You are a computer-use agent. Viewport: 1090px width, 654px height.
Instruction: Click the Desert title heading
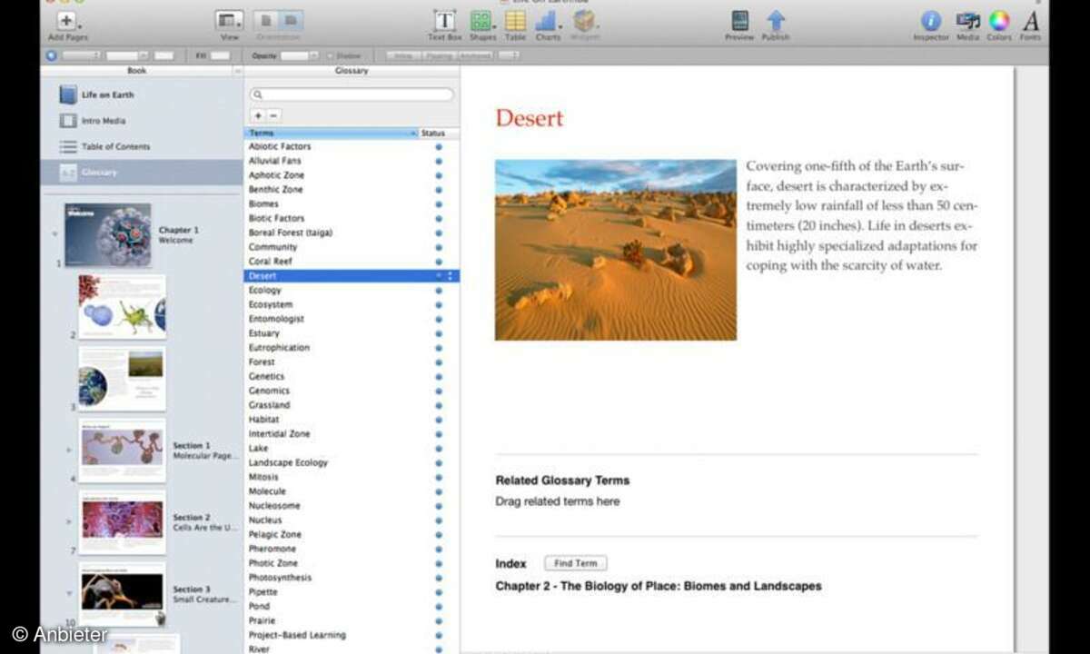tap(530, 118)
